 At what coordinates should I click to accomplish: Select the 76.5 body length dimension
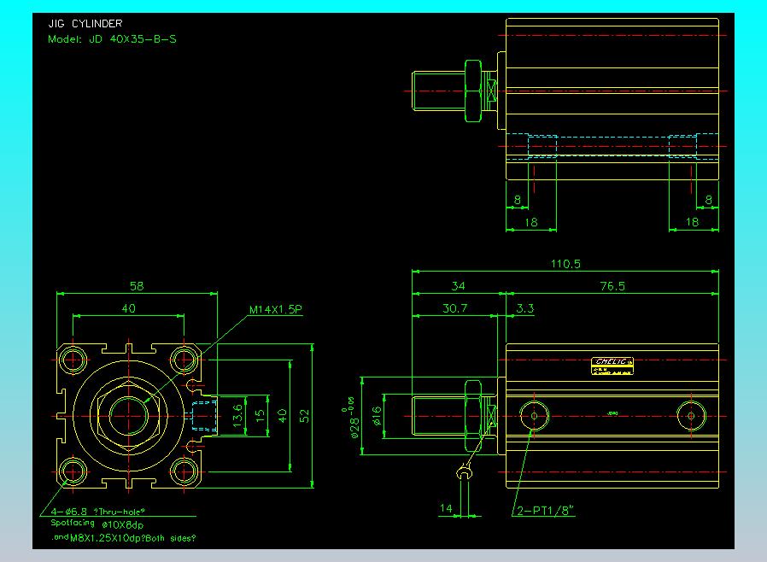[x=612, y=286]
